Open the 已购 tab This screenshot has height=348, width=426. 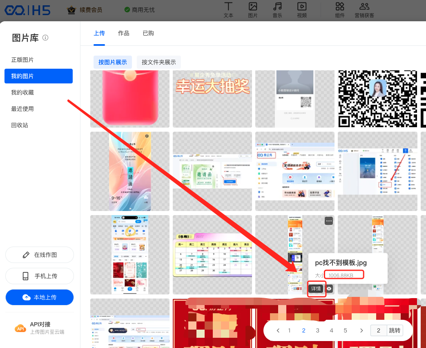pos(148,33)
